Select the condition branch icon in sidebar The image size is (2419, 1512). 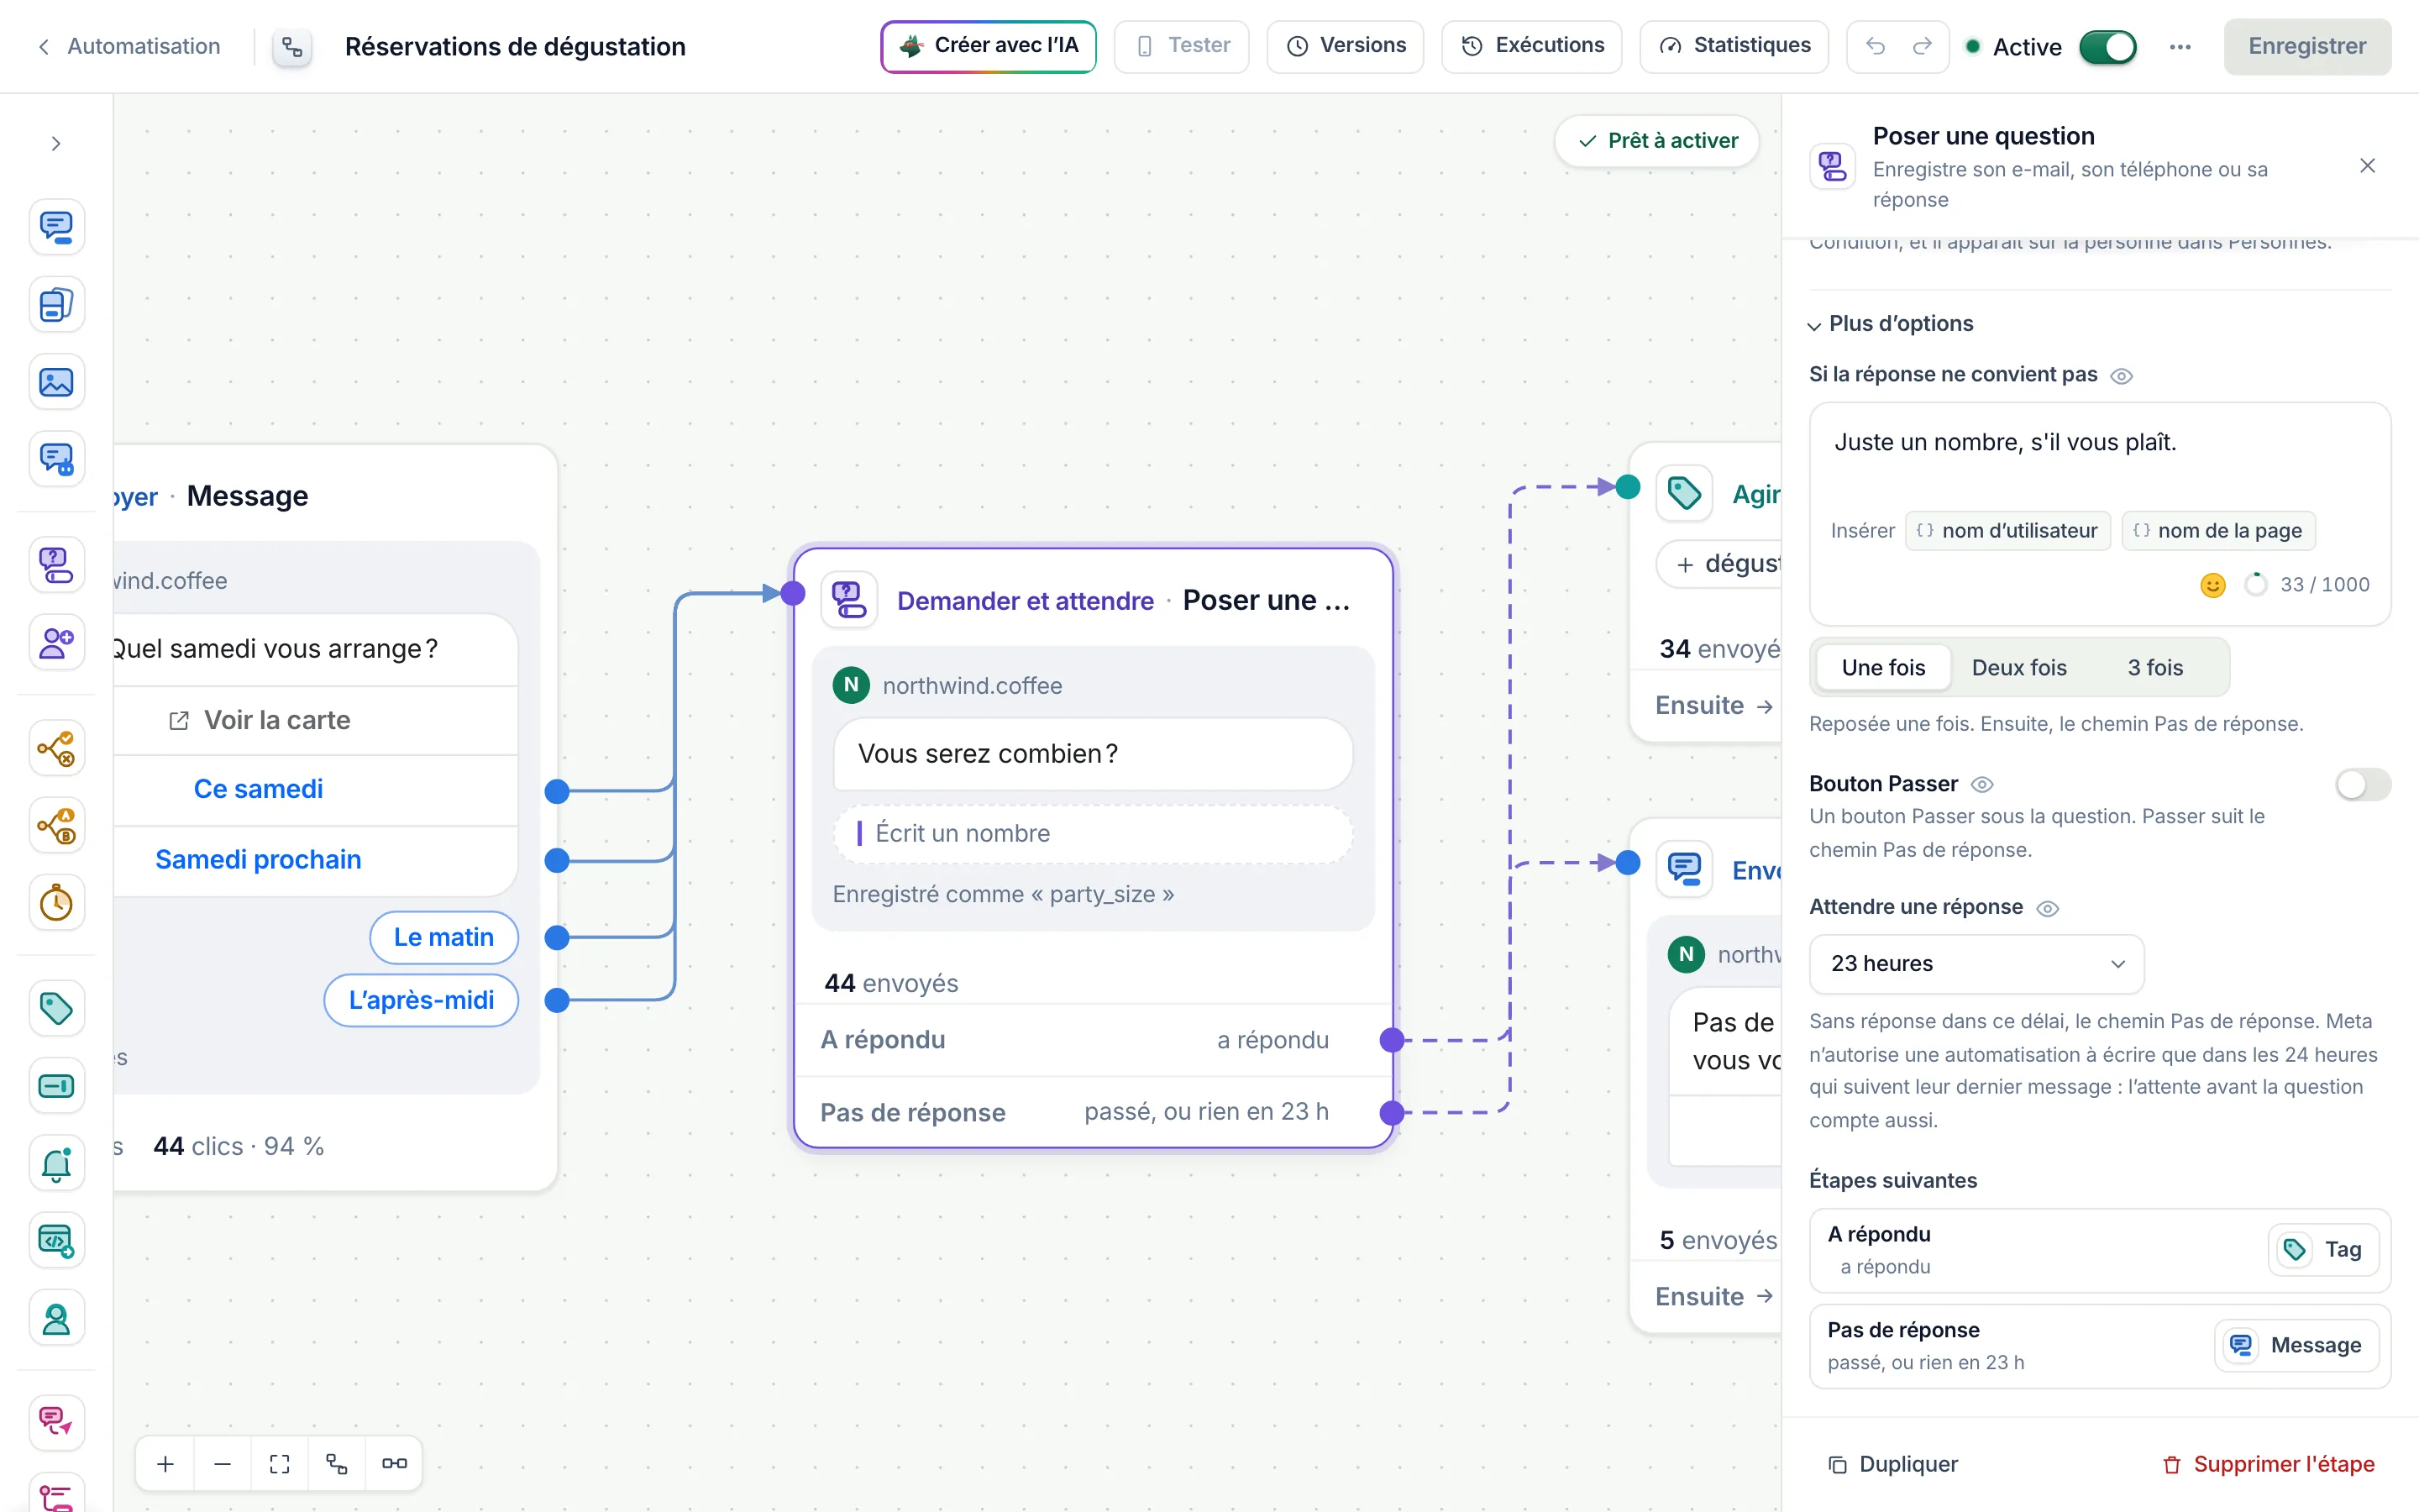click(x=56, y=748)
